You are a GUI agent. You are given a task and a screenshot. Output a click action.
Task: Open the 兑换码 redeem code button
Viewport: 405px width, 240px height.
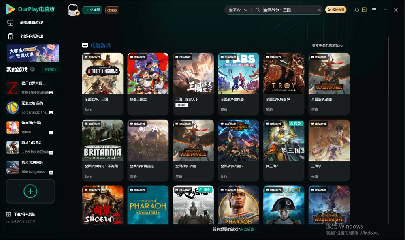pos(92,10)
